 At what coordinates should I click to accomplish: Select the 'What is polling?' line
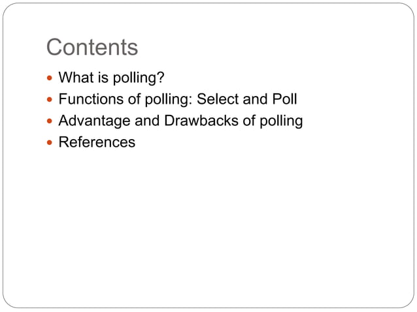[111, 79]
